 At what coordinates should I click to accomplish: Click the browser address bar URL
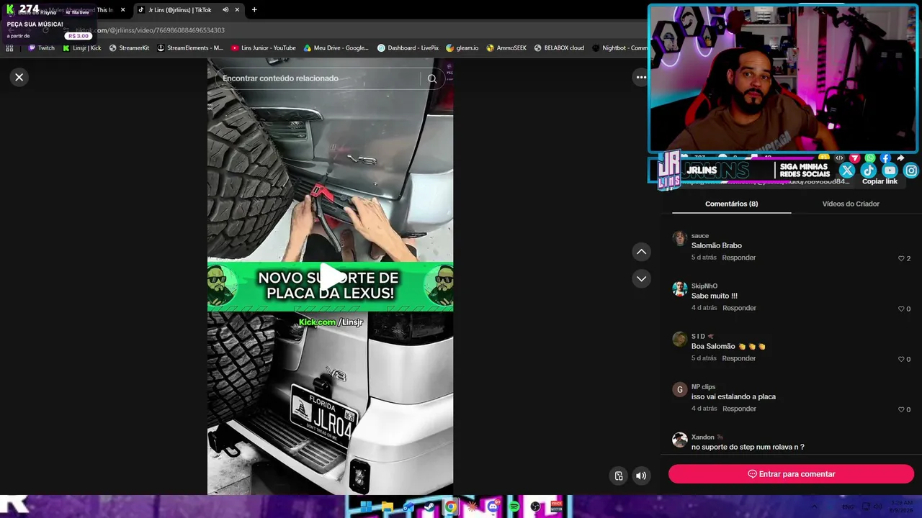coord(151,30)
